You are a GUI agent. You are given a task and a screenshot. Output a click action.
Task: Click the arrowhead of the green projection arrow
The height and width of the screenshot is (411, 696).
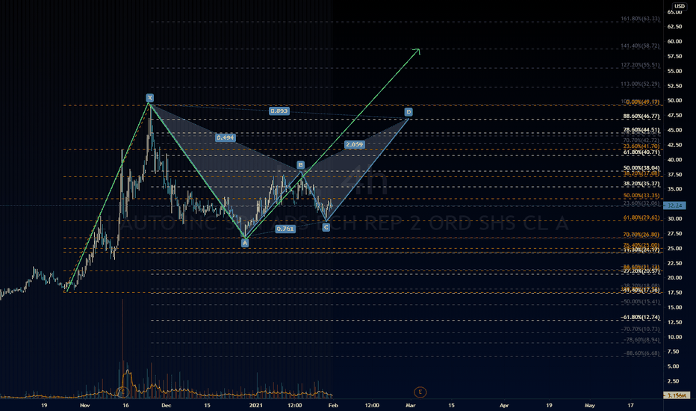[x=417, y=51]
